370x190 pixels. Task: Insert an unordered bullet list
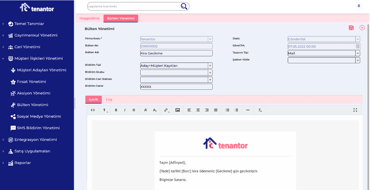(x=227, y=110)
